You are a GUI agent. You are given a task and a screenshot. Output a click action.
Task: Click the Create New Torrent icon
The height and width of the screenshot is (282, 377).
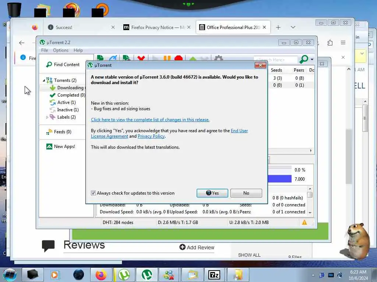pos(126,58)
